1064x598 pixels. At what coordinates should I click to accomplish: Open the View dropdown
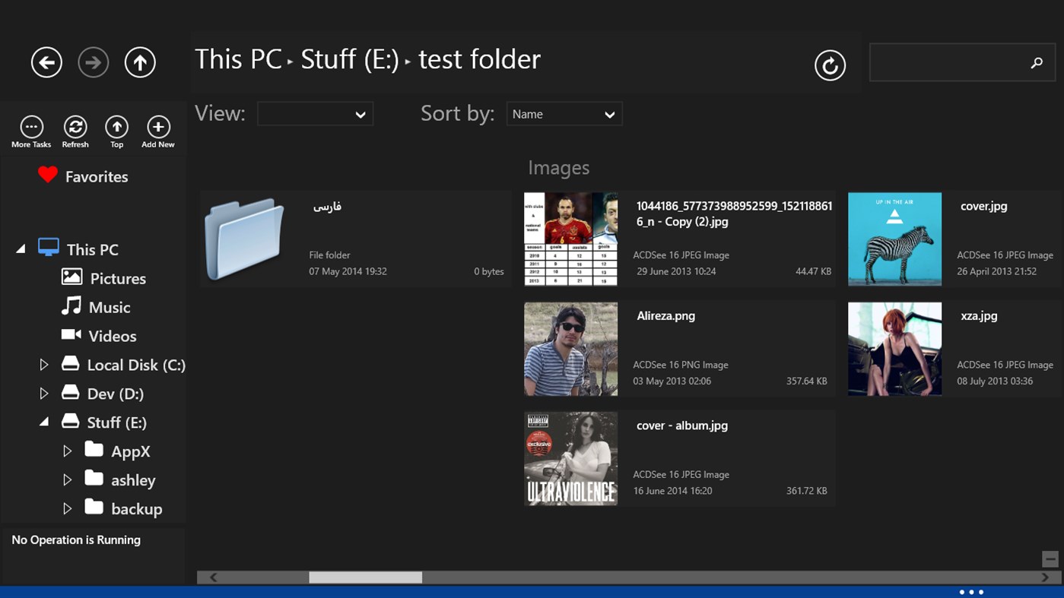click(315, 114)
